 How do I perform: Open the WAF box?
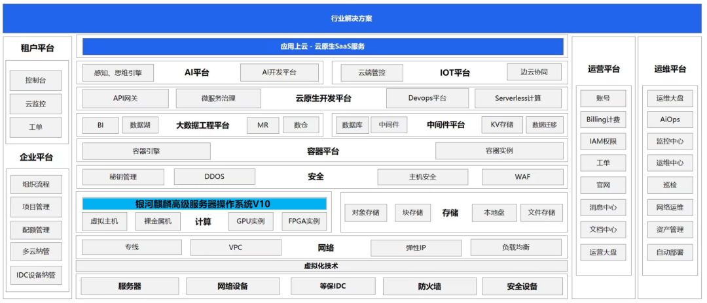point(522,177)
